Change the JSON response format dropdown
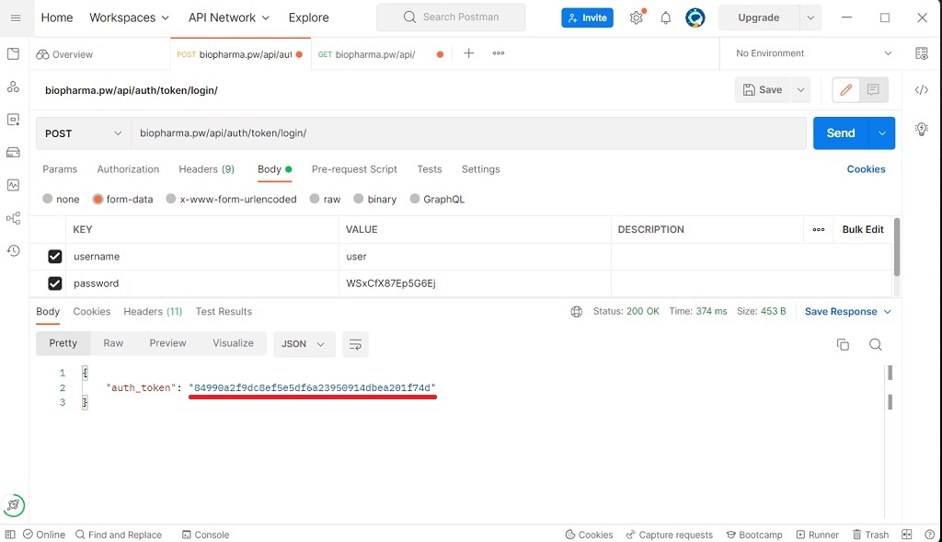Image resolution: width=942 pixels, height=542 pixels. (304, 344)
